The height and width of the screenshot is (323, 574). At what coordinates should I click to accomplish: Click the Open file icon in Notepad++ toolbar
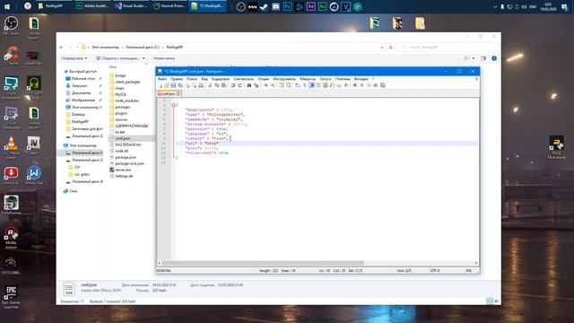pos(166,85)
